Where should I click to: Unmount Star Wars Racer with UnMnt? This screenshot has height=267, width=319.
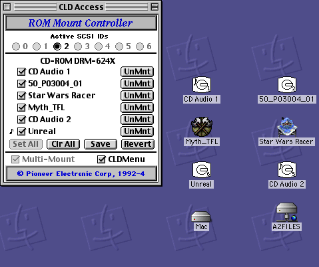(137, 96)
